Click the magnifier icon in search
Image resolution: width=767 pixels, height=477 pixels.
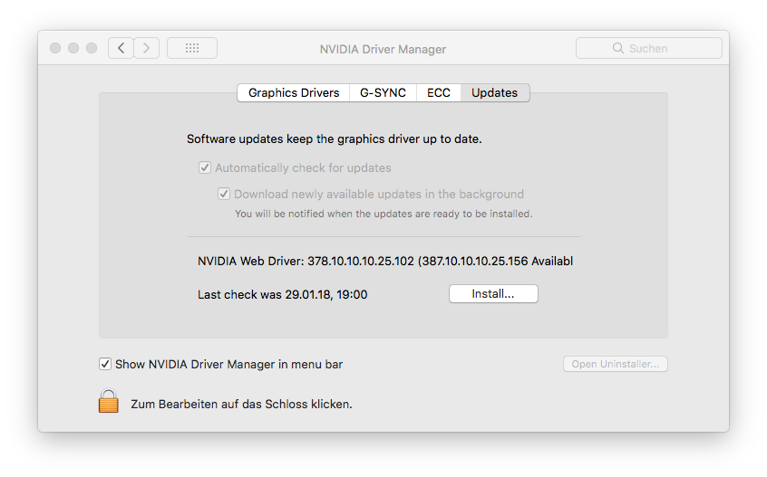pyautogui.click(x=618, y=48)
